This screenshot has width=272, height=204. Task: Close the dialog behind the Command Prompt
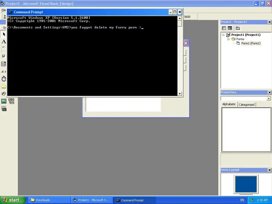pos(186,43)
